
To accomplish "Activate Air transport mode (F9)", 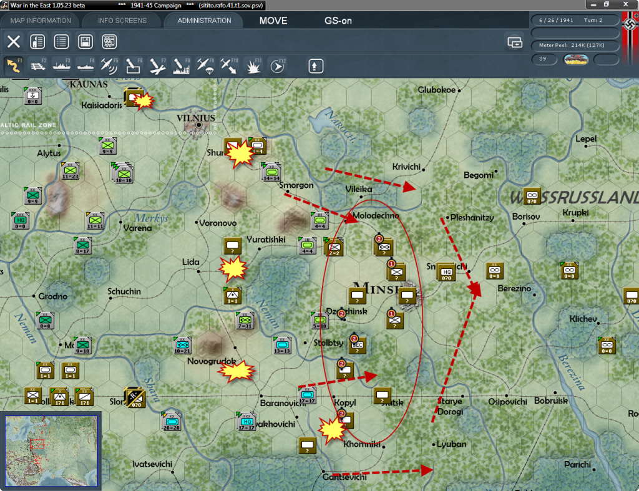I will [205, 66].
